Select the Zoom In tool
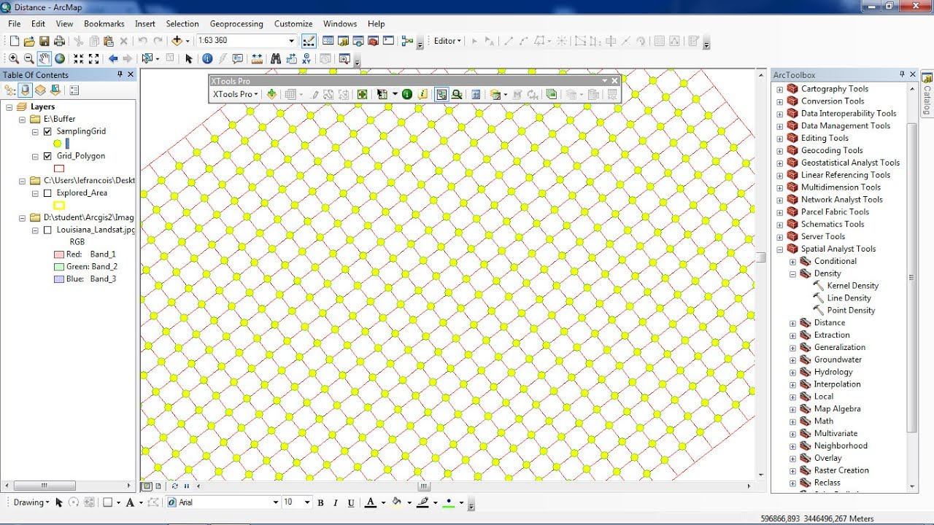934x525 pixels. tap(14, 59)
